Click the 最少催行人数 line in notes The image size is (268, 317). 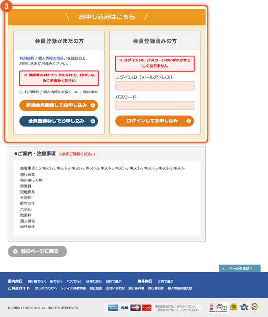(31, 181)
